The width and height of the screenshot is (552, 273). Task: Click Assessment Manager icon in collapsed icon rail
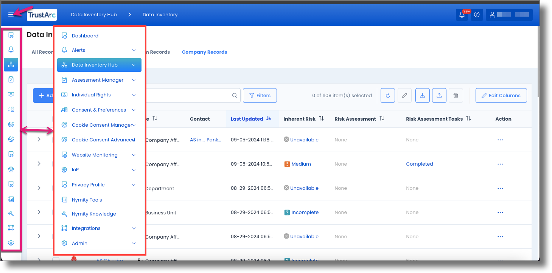[x=11, y=79]
